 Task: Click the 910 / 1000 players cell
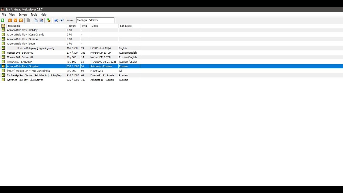73,75
